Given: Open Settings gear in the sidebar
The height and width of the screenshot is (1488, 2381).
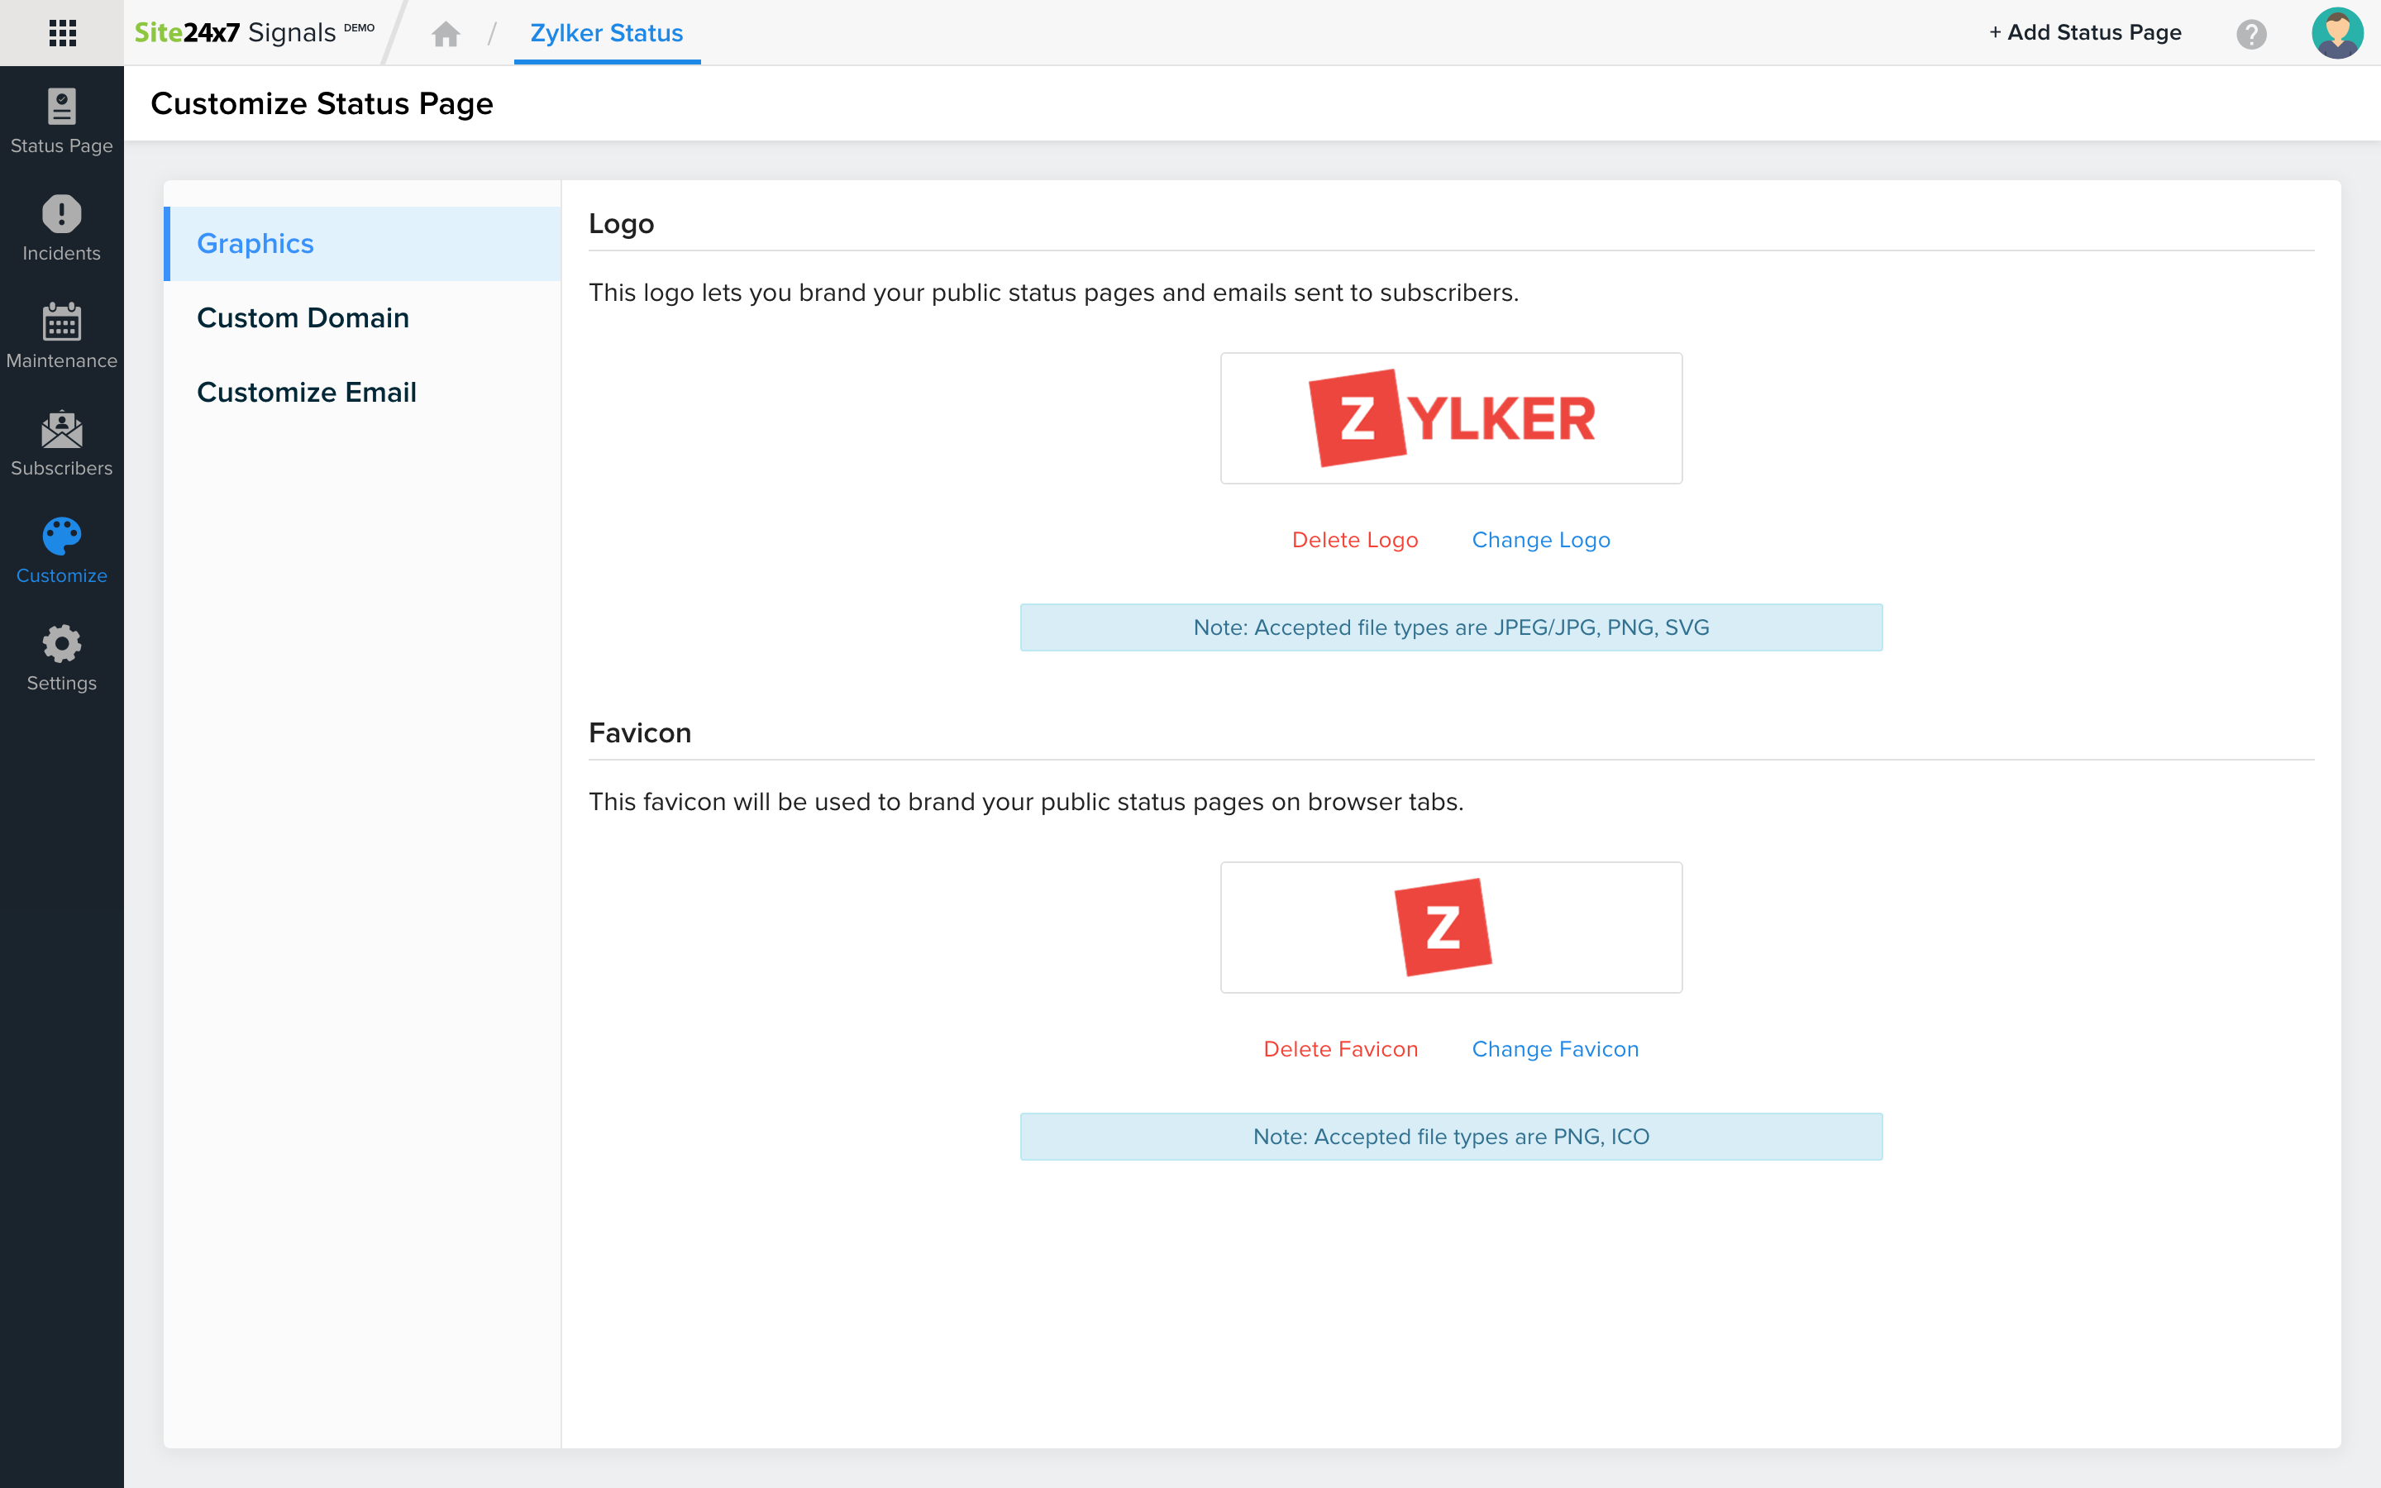Looking at the screenshot, I should pyautogui.click(x=62, y=658).
